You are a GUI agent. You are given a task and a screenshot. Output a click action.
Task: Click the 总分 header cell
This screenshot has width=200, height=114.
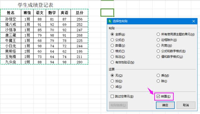coord(79,13)
